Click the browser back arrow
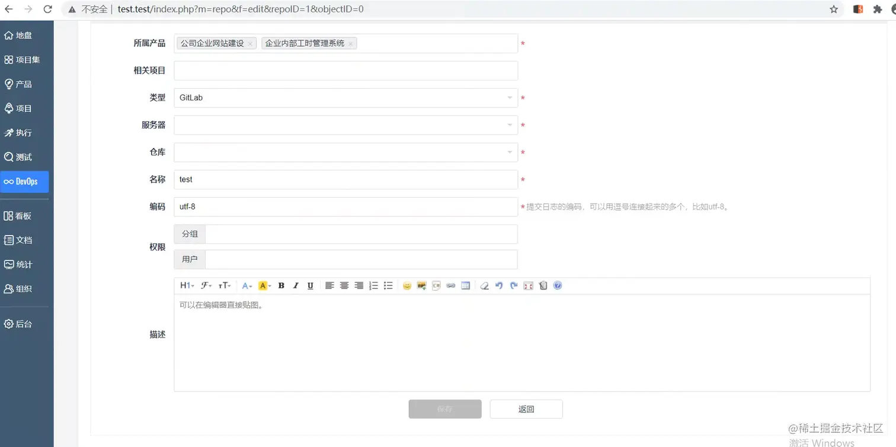Image resolution: width=896 pixels, height=447 pixels. click(x=9, y=9)
